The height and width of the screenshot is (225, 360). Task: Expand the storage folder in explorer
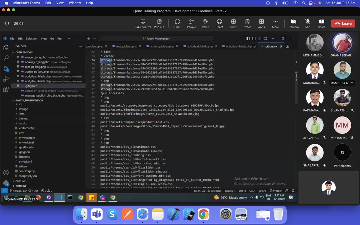pos(23,109)
